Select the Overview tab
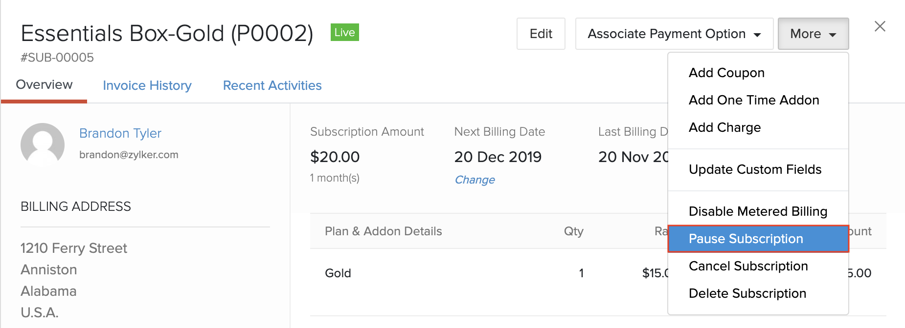The width and height of the screenshot is (905, 328). (x=44, y=84)
